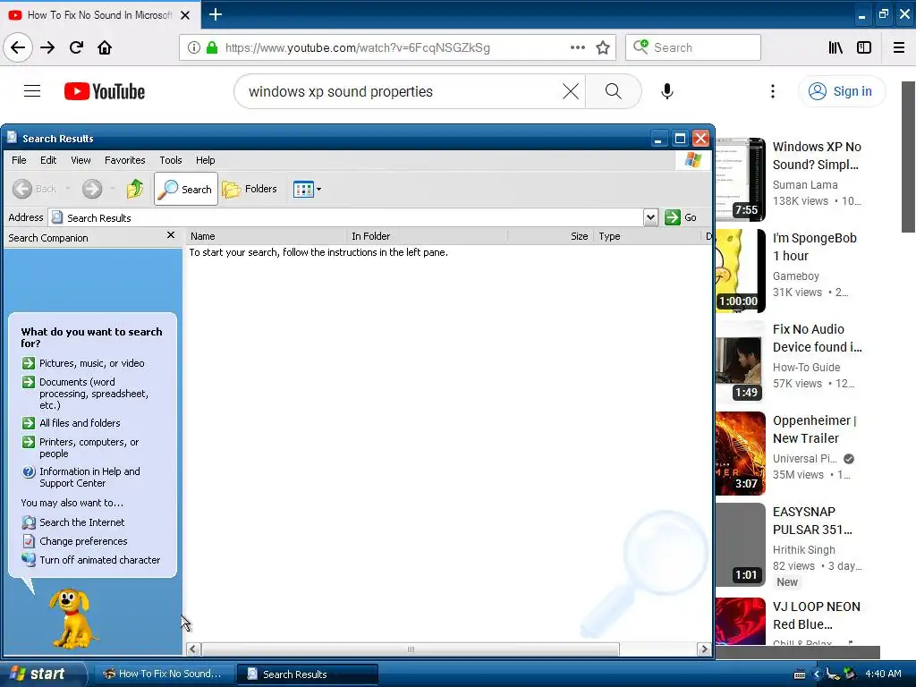This screenshot has width=916, height=687.
Task: Open EASYSNAP PULSAR video title
Action: [x=812, y=520]
